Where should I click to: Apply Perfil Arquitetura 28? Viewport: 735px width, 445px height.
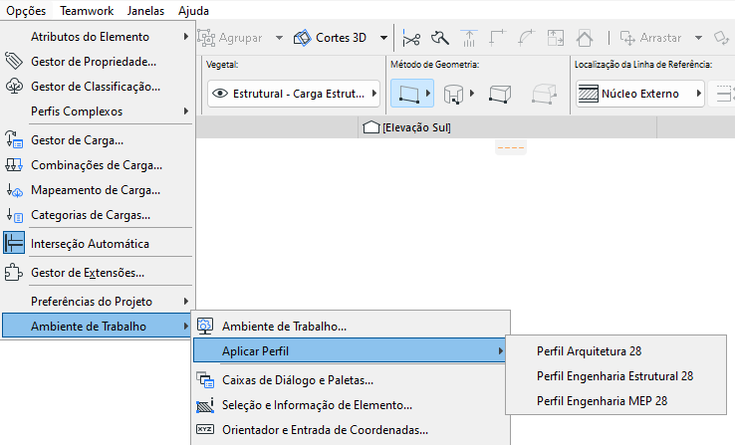615,350
